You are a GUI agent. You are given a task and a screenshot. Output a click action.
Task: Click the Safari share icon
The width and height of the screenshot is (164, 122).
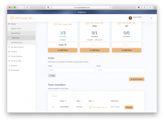144,7
